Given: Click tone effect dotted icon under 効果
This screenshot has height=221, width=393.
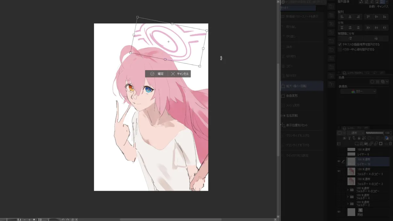Looking at the screenshot, I should [378, 82].
